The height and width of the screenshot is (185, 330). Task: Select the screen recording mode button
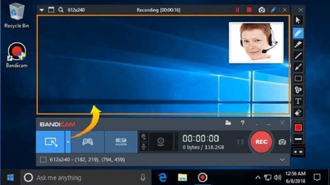point(51,142)
